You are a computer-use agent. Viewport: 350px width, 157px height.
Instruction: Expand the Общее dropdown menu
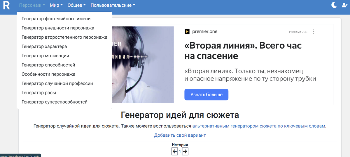(77, 5)
